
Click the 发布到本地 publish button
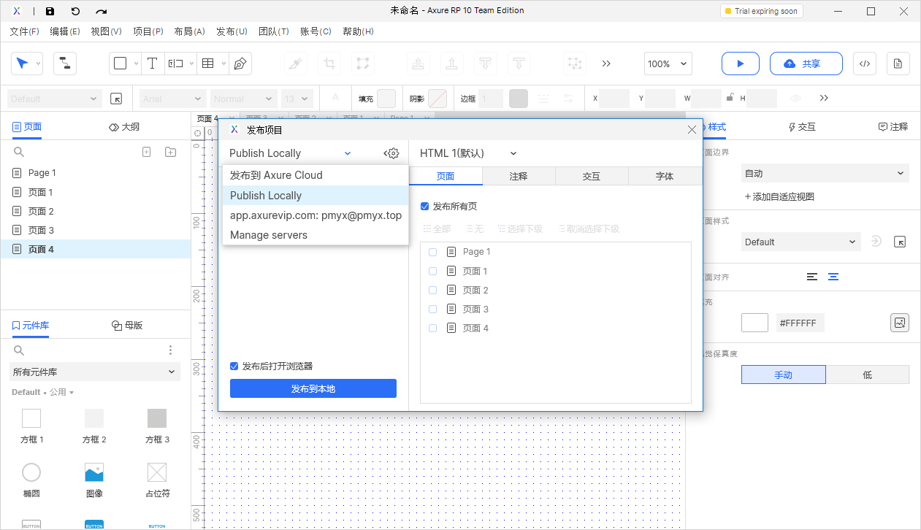click(x=313, y=388)
